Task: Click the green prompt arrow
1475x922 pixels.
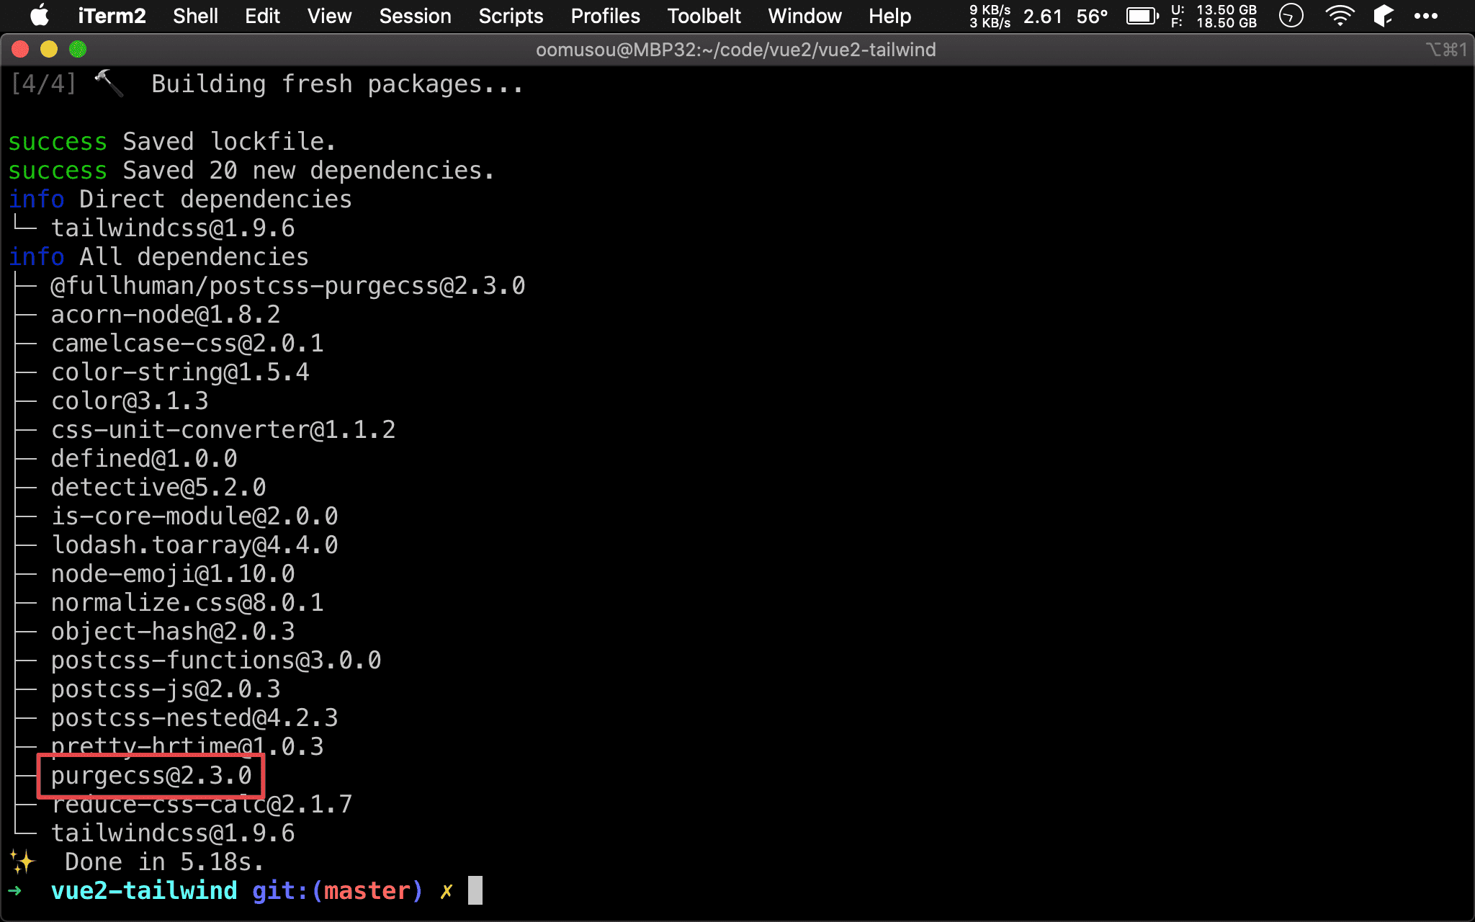Action: [15, 891]
